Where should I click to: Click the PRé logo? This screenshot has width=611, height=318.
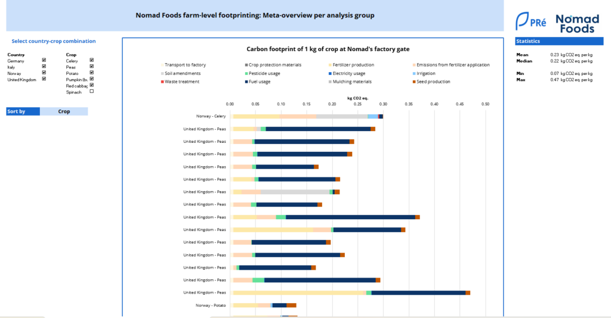(x=530, y=21)
